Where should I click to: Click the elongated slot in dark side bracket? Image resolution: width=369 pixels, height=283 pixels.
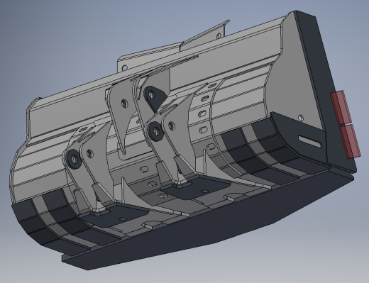click(310, 141)
